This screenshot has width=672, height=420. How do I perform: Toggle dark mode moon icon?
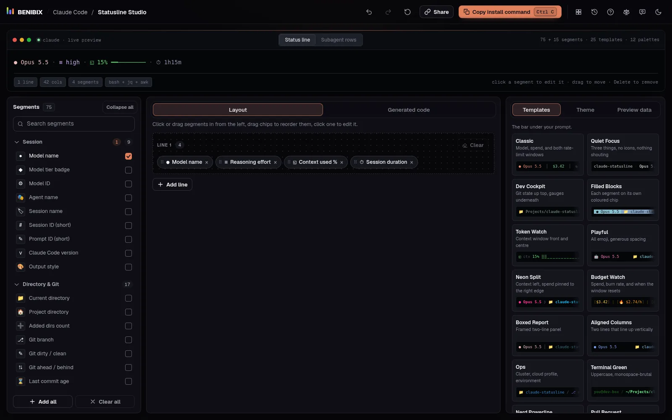click(x=658, y=12)
